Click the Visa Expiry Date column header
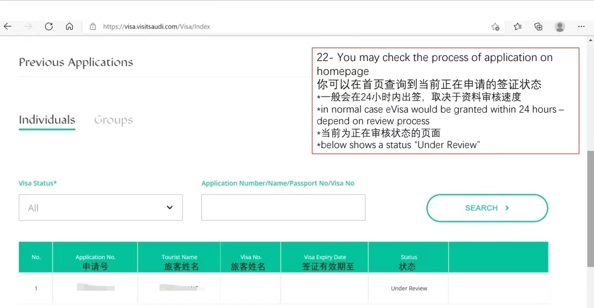Image resolution: width=594 pixels, height=308 pixels. click(x=325, y=257)
